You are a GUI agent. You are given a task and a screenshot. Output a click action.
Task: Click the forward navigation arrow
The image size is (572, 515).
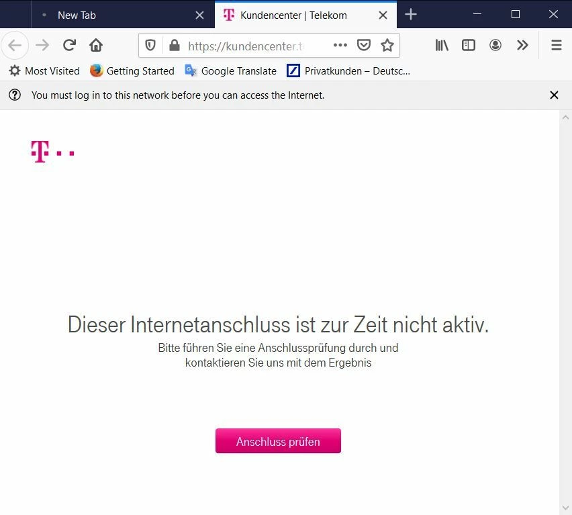click(42, 46)
